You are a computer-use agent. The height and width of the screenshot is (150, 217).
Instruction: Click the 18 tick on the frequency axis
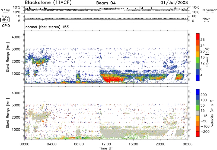click(x=18, y=16)
